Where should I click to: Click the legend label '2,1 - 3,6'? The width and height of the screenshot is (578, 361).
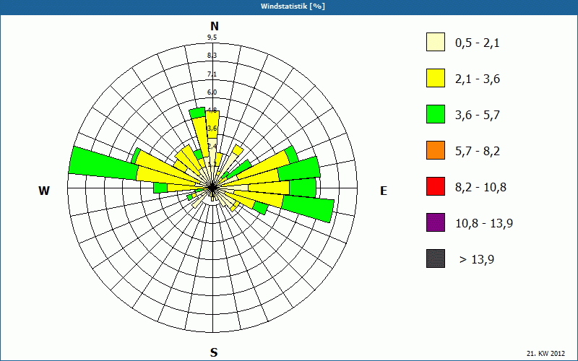pos(478,79)
